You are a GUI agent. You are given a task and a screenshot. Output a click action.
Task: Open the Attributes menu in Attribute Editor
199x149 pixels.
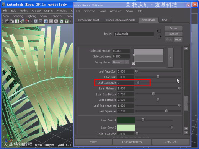116,11
